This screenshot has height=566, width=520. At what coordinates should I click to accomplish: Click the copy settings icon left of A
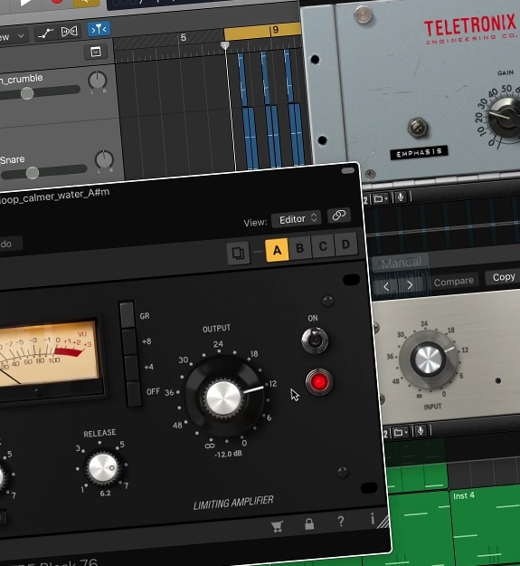(x=238, y=253)
